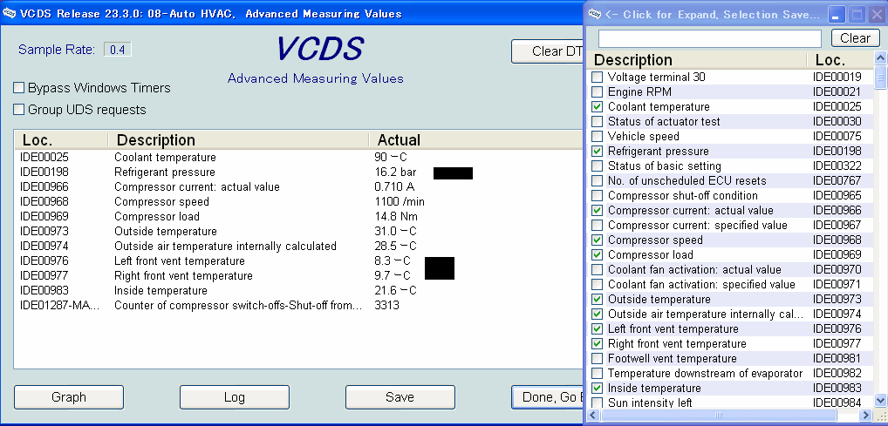This screenshot has width=888, height=426.
Task: Toggle Group UDS requests checkbox
Action: coord(19,110)
